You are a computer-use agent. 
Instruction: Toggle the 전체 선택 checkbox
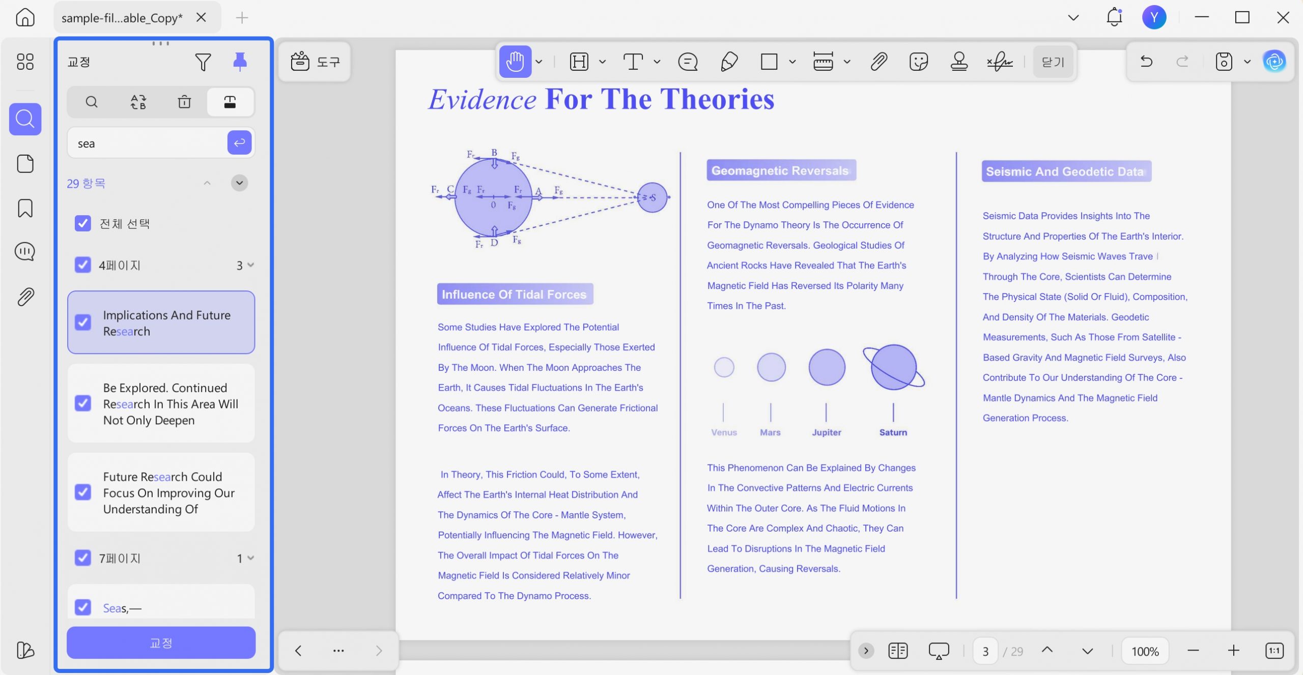82,223
